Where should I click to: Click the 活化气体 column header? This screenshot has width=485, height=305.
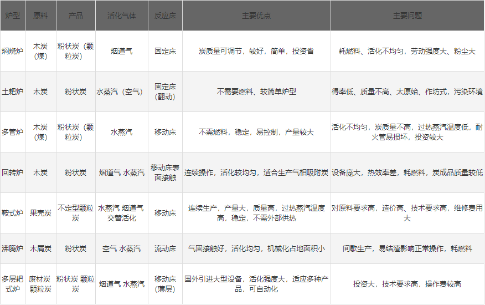pos(121,16)
